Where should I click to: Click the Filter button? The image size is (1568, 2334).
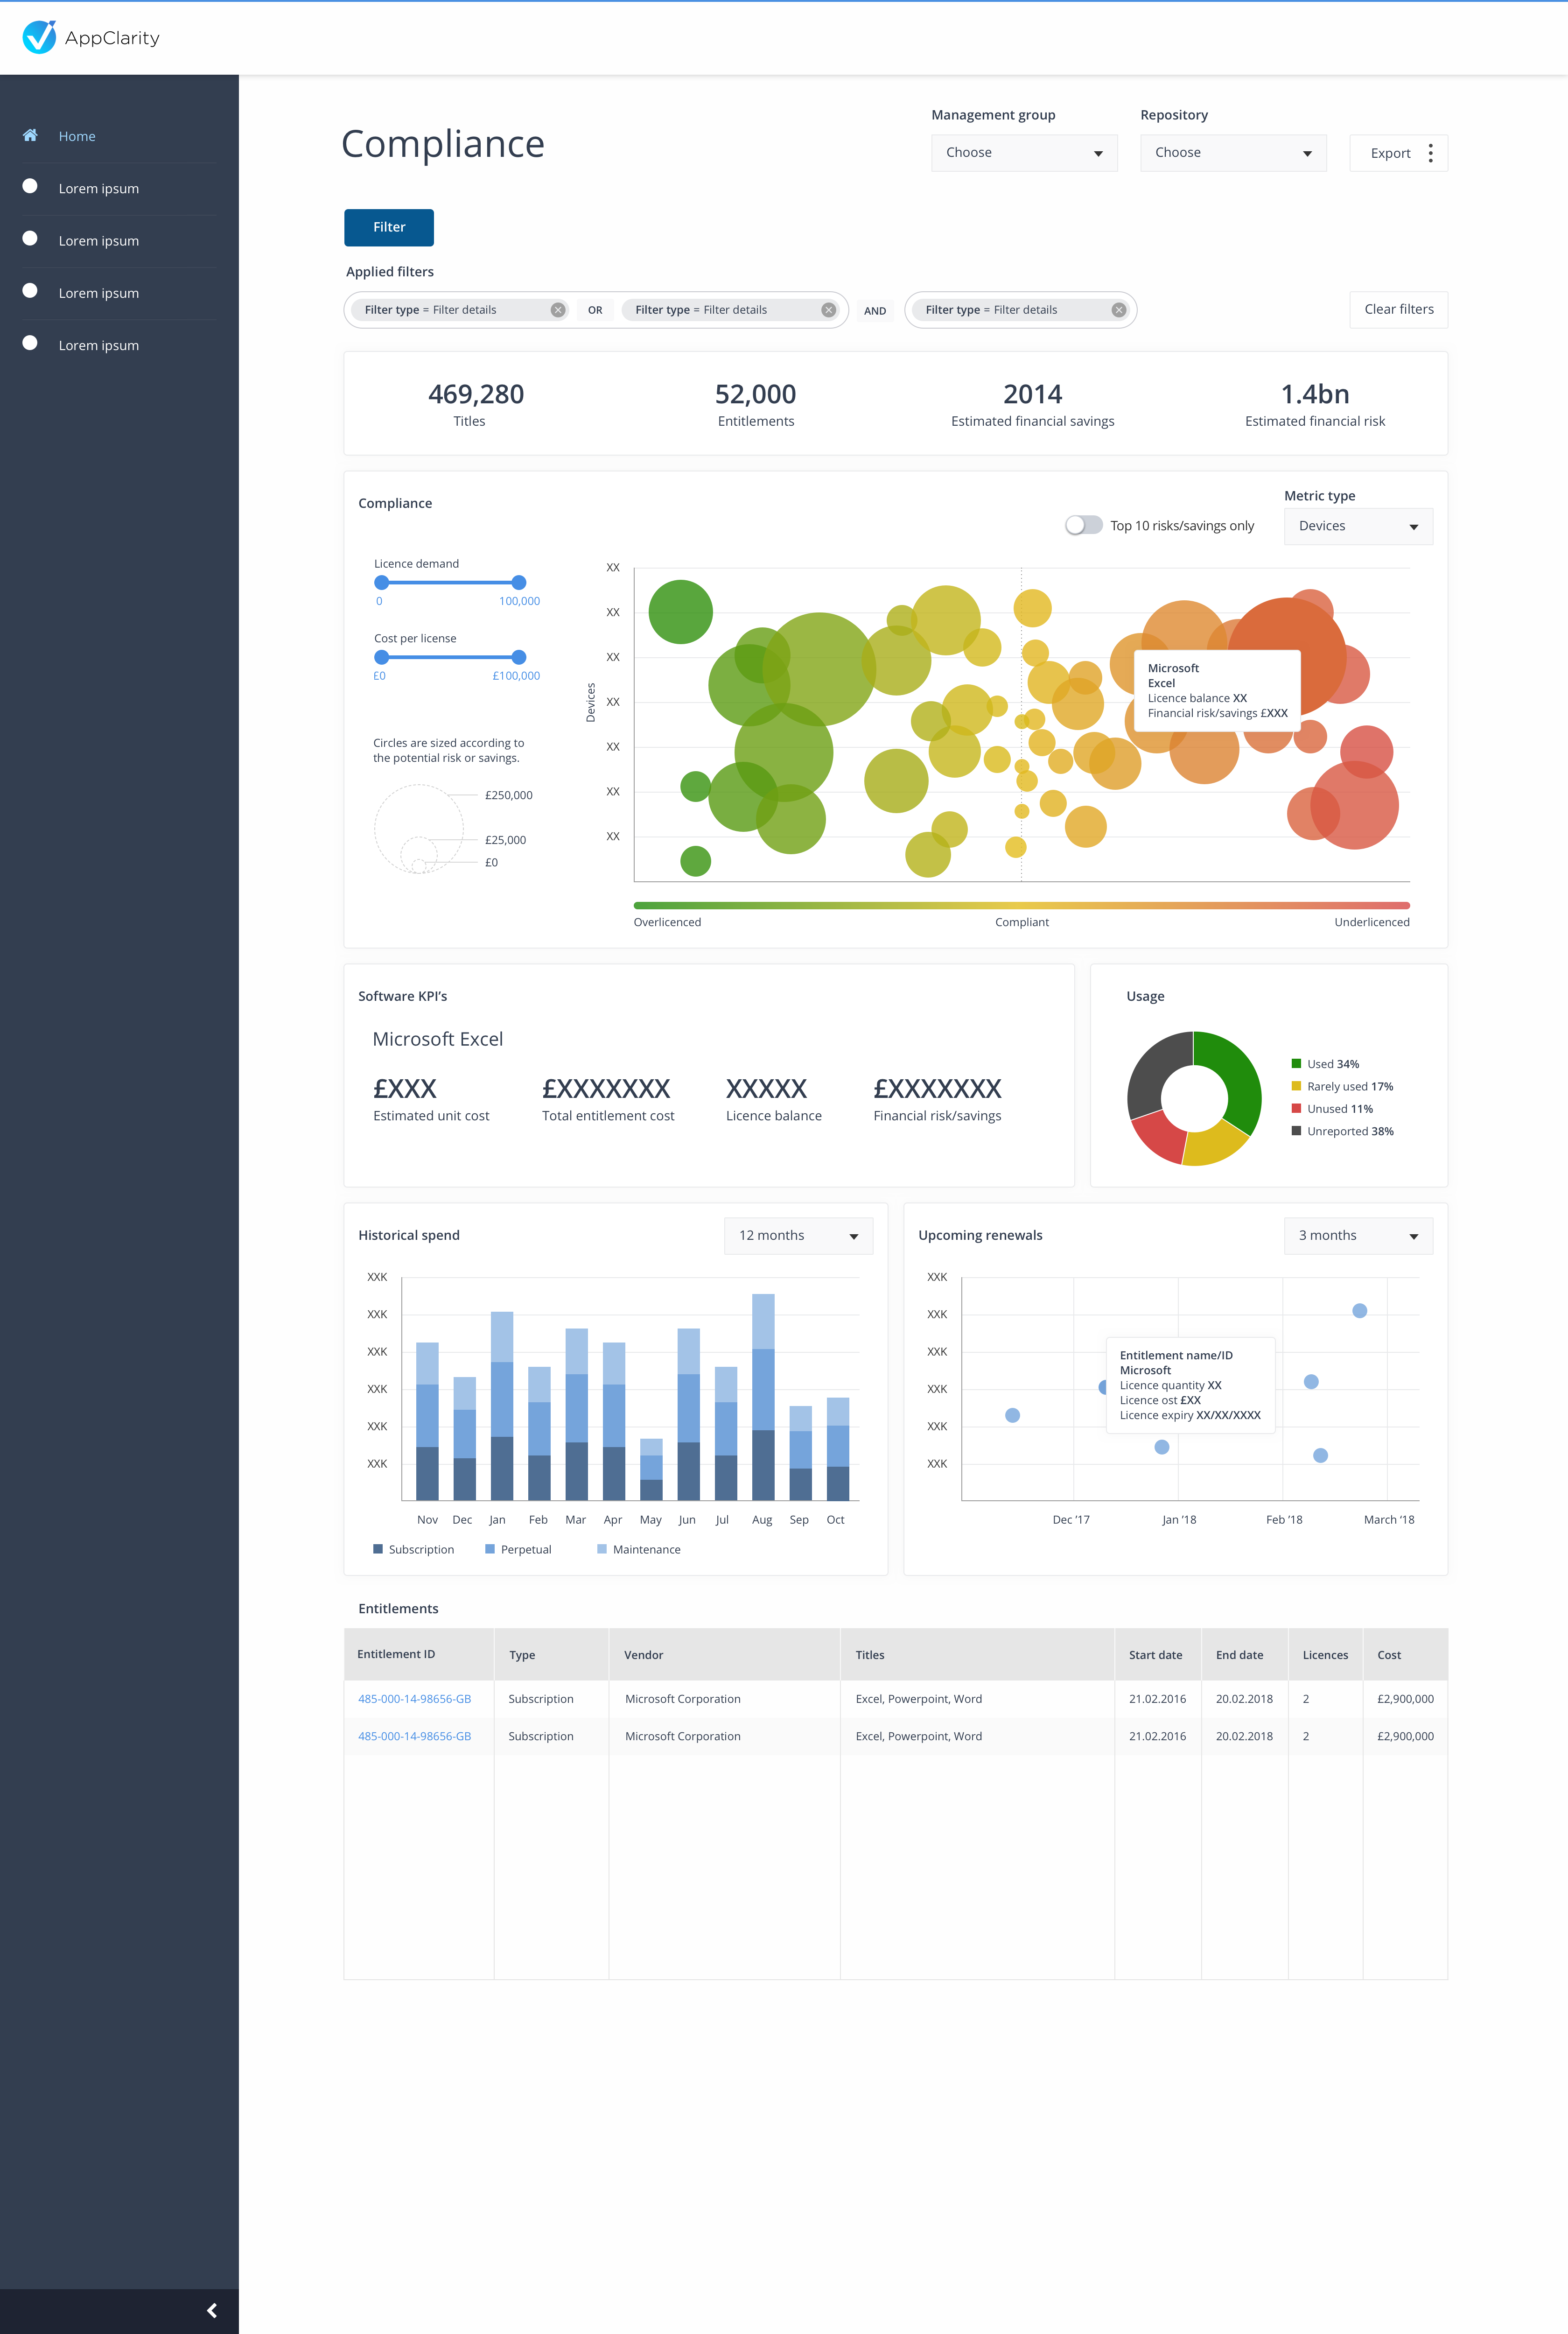[x=389, y=227]
